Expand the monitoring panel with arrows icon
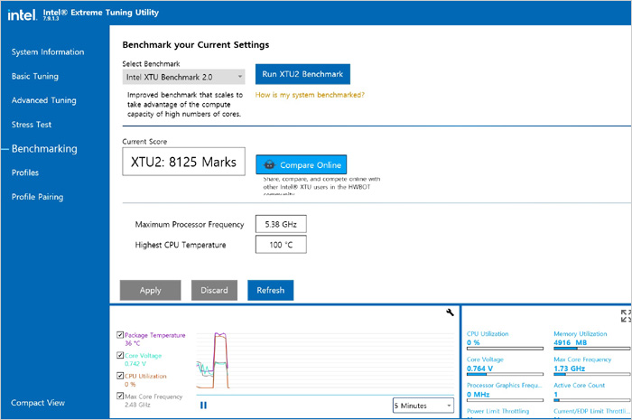This screenshot has width=632, height=420. point(626,315)
